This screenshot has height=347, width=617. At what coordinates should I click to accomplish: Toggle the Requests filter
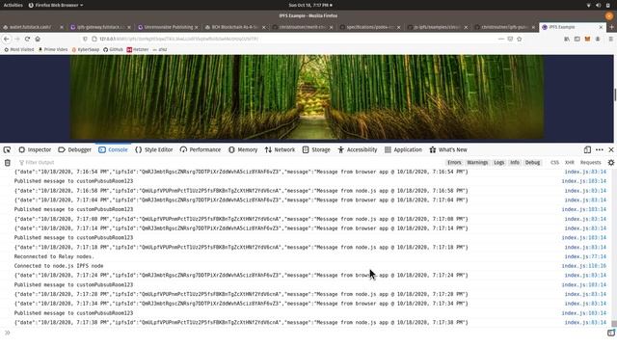coord(591,163)
